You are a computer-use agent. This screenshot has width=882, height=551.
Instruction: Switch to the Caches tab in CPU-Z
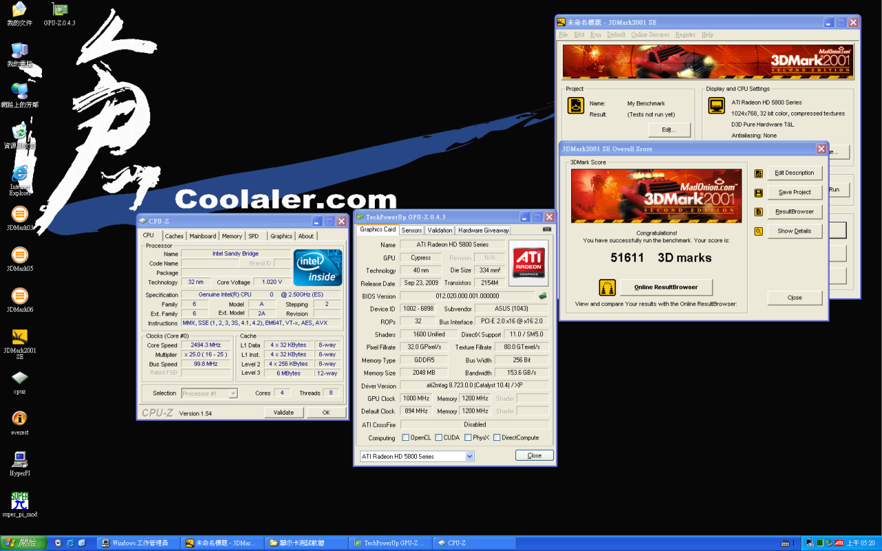click(174, 236)
